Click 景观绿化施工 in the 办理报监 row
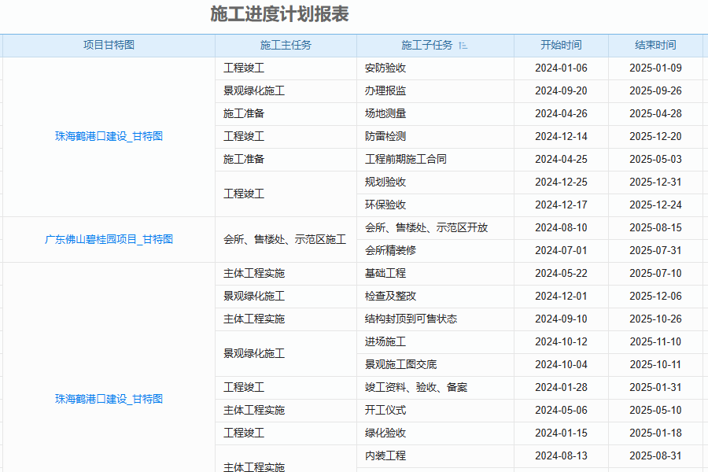The width and height of the screenshot is (708, 472). click(x=286, y=90)
